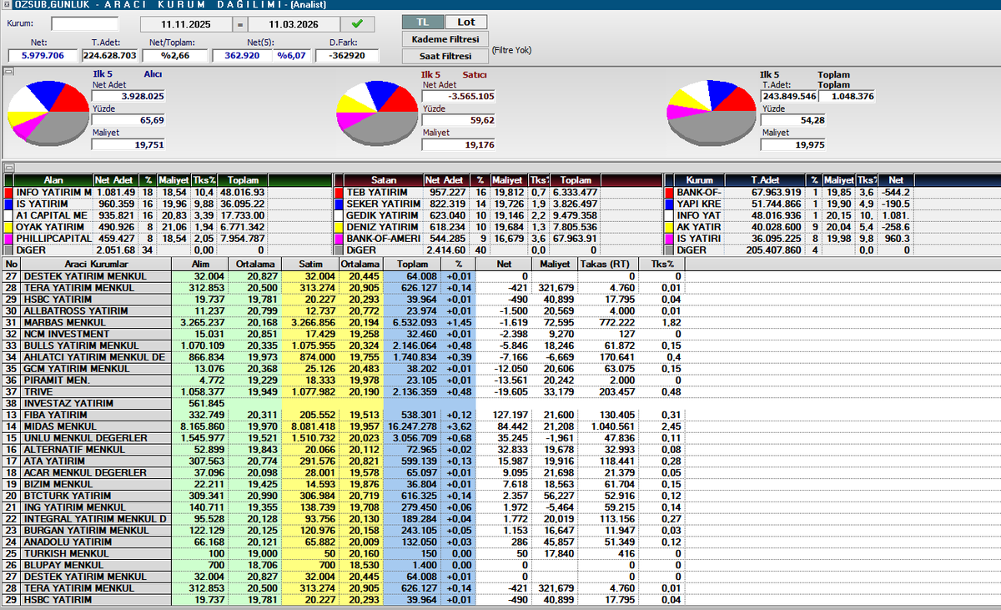This screenshot has height=610, width=1001.
Task: Click the GEDIK YATIRIM seller row name
Action: click(x=382, y=215)
